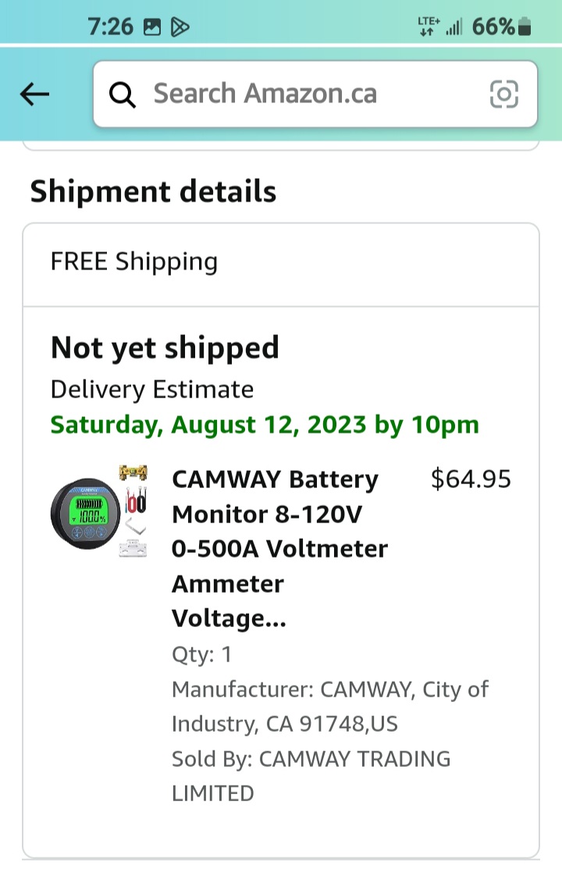Click the Qty: 1 quantity text
Viewport: 562px width, 880px height.
[200, 654]
